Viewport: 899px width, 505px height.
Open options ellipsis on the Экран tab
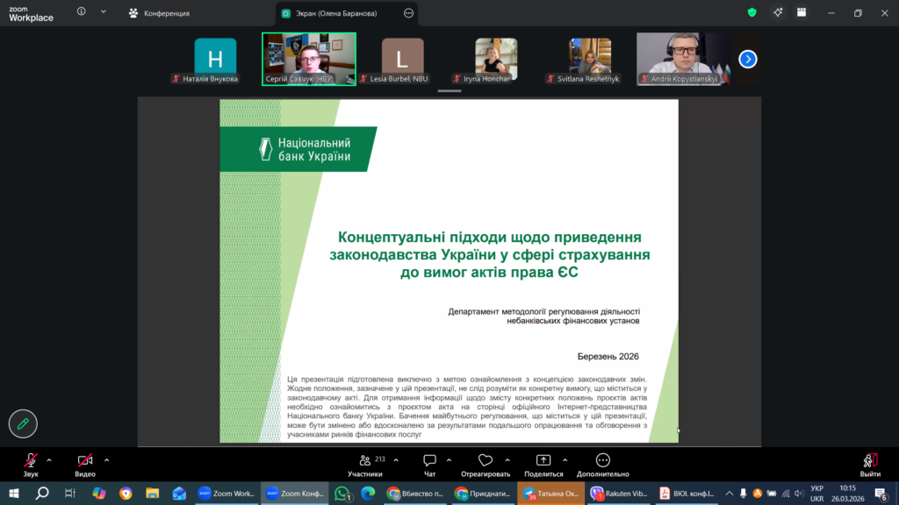tap(408, 13)
